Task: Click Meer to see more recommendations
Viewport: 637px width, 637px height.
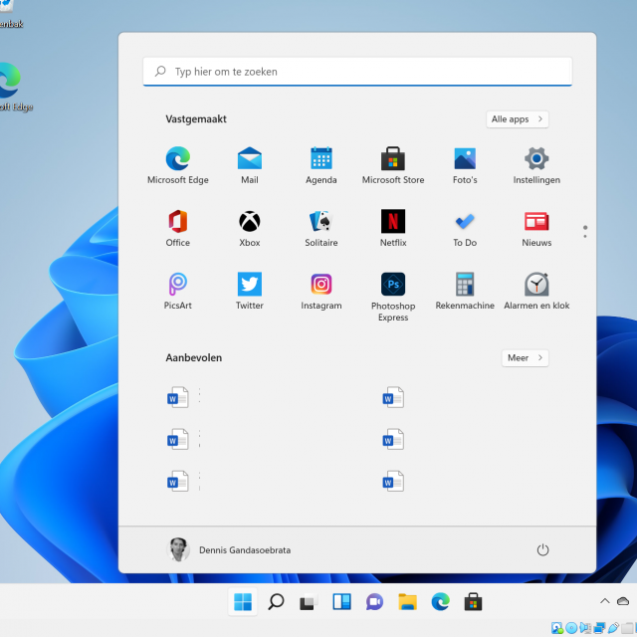Action: (x=525, y=358)
